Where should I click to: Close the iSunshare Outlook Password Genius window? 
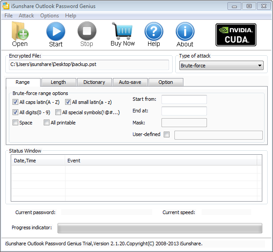(264, 6)
